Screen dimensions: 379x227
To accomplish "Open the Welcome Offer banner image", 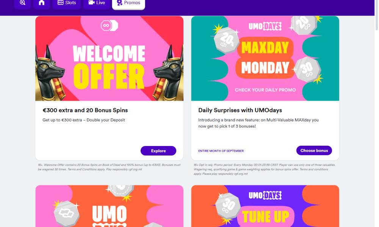I will 109,58.
